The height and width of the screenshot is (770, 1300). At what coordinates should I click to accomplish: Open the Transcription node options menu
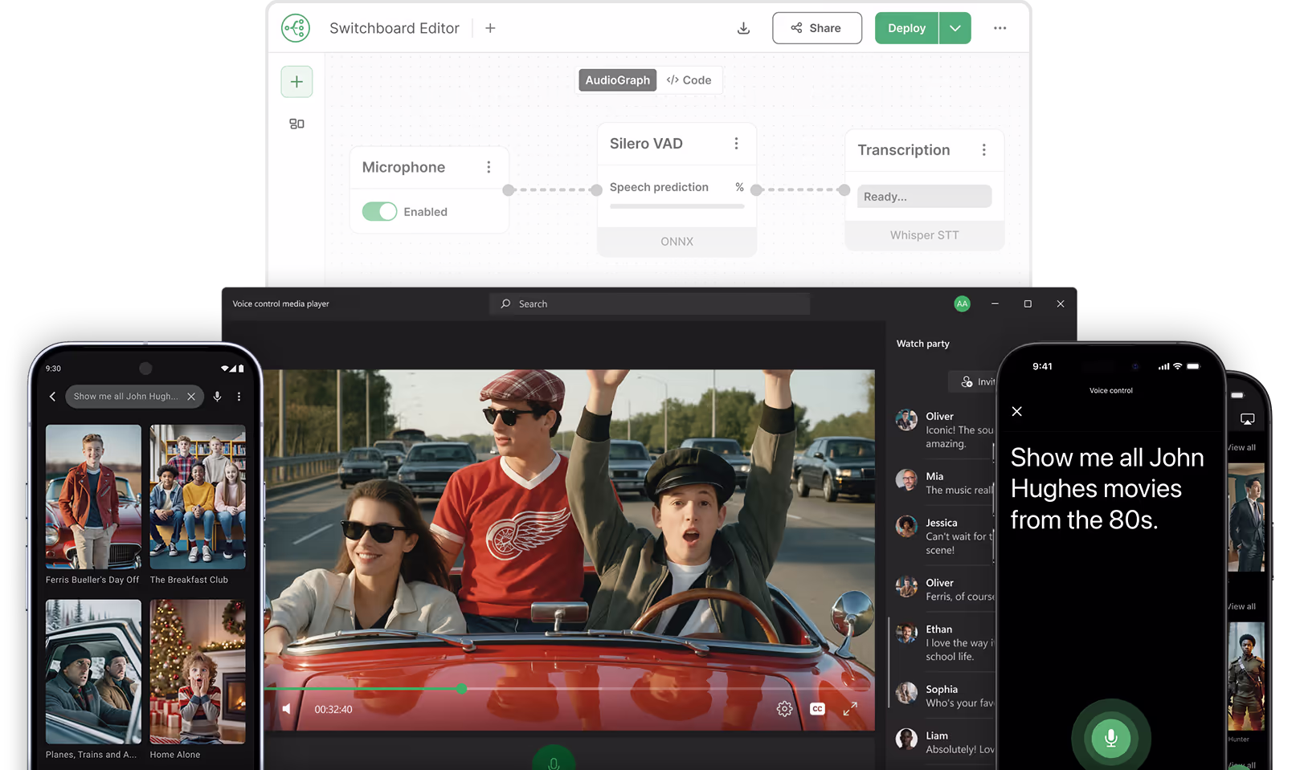click(983, 150)
